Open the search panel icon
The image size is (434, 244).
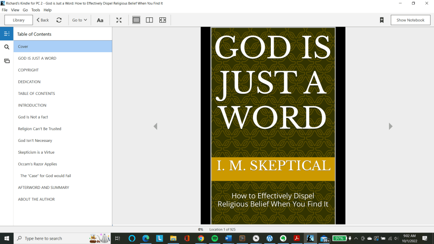(x=6, y=47)
